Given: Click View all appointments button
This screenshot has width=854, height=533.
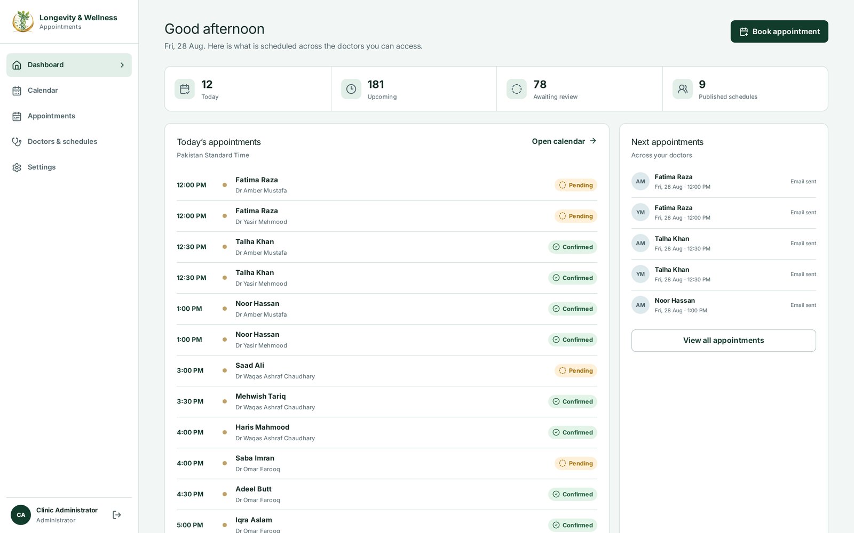Looking at the screenshot, I should [723, 341].
